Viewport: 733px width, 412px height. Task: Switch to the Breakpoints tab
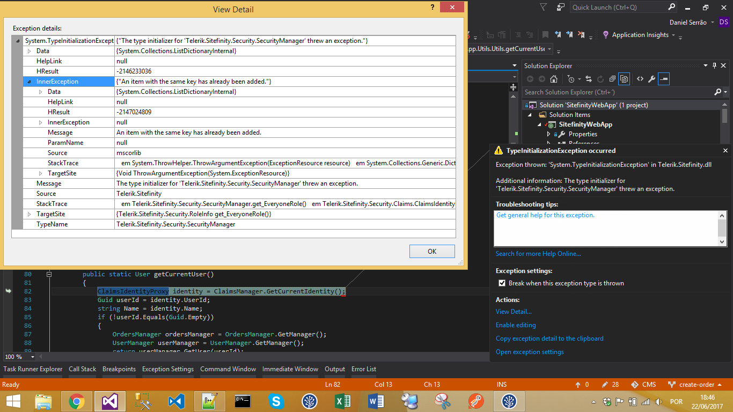pyautogui.click(x=119, y=369)
